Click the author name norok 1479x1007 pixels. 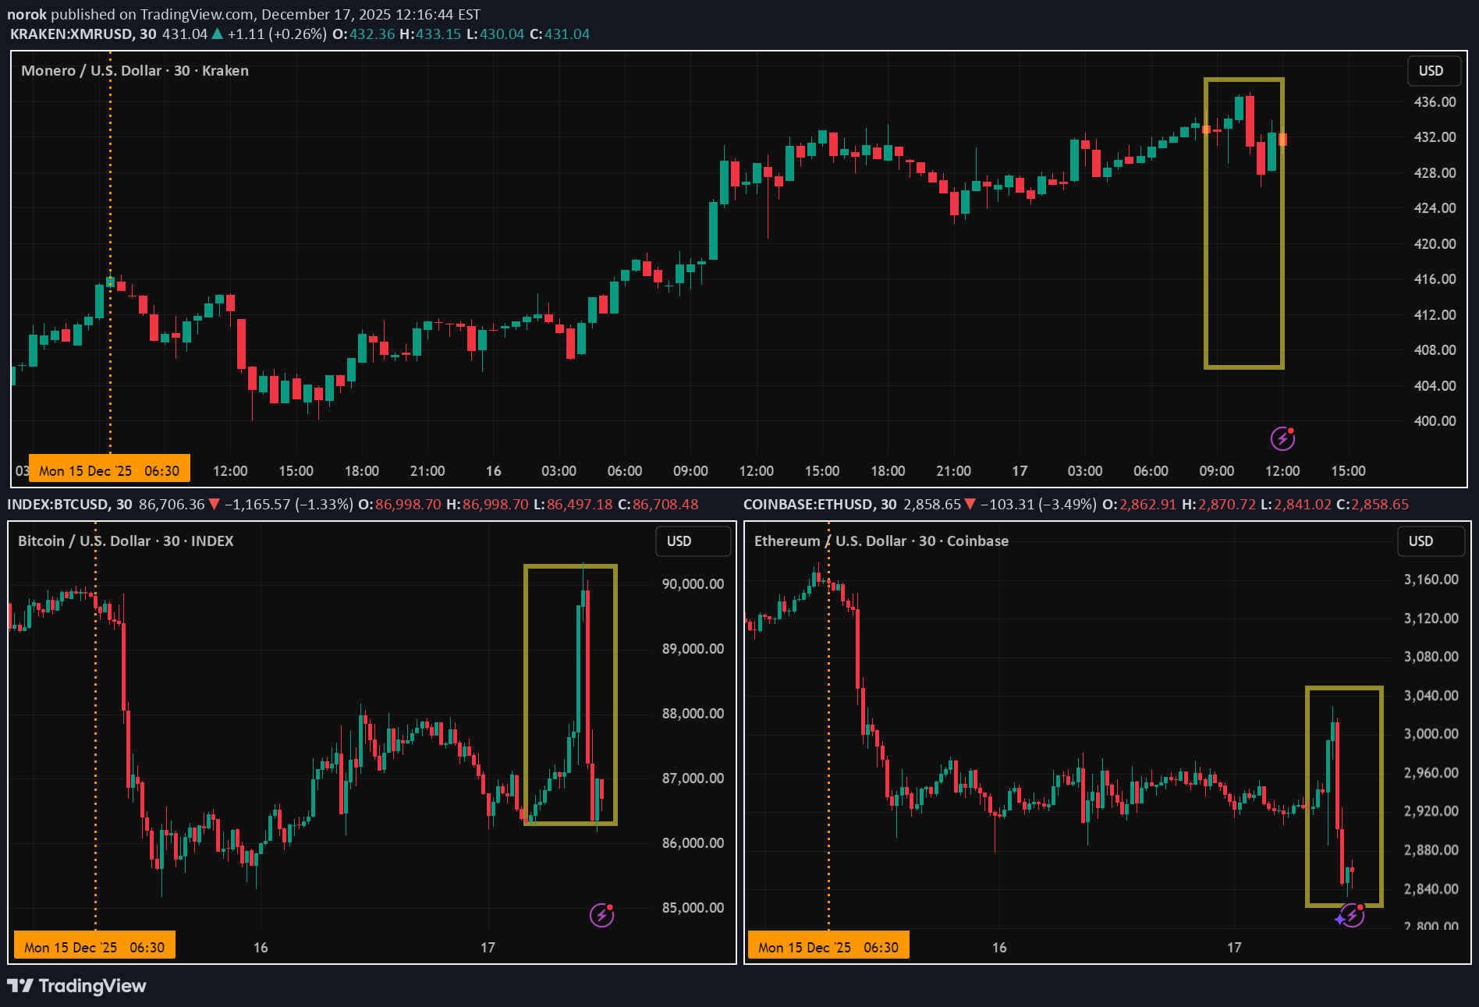[27, 14]
